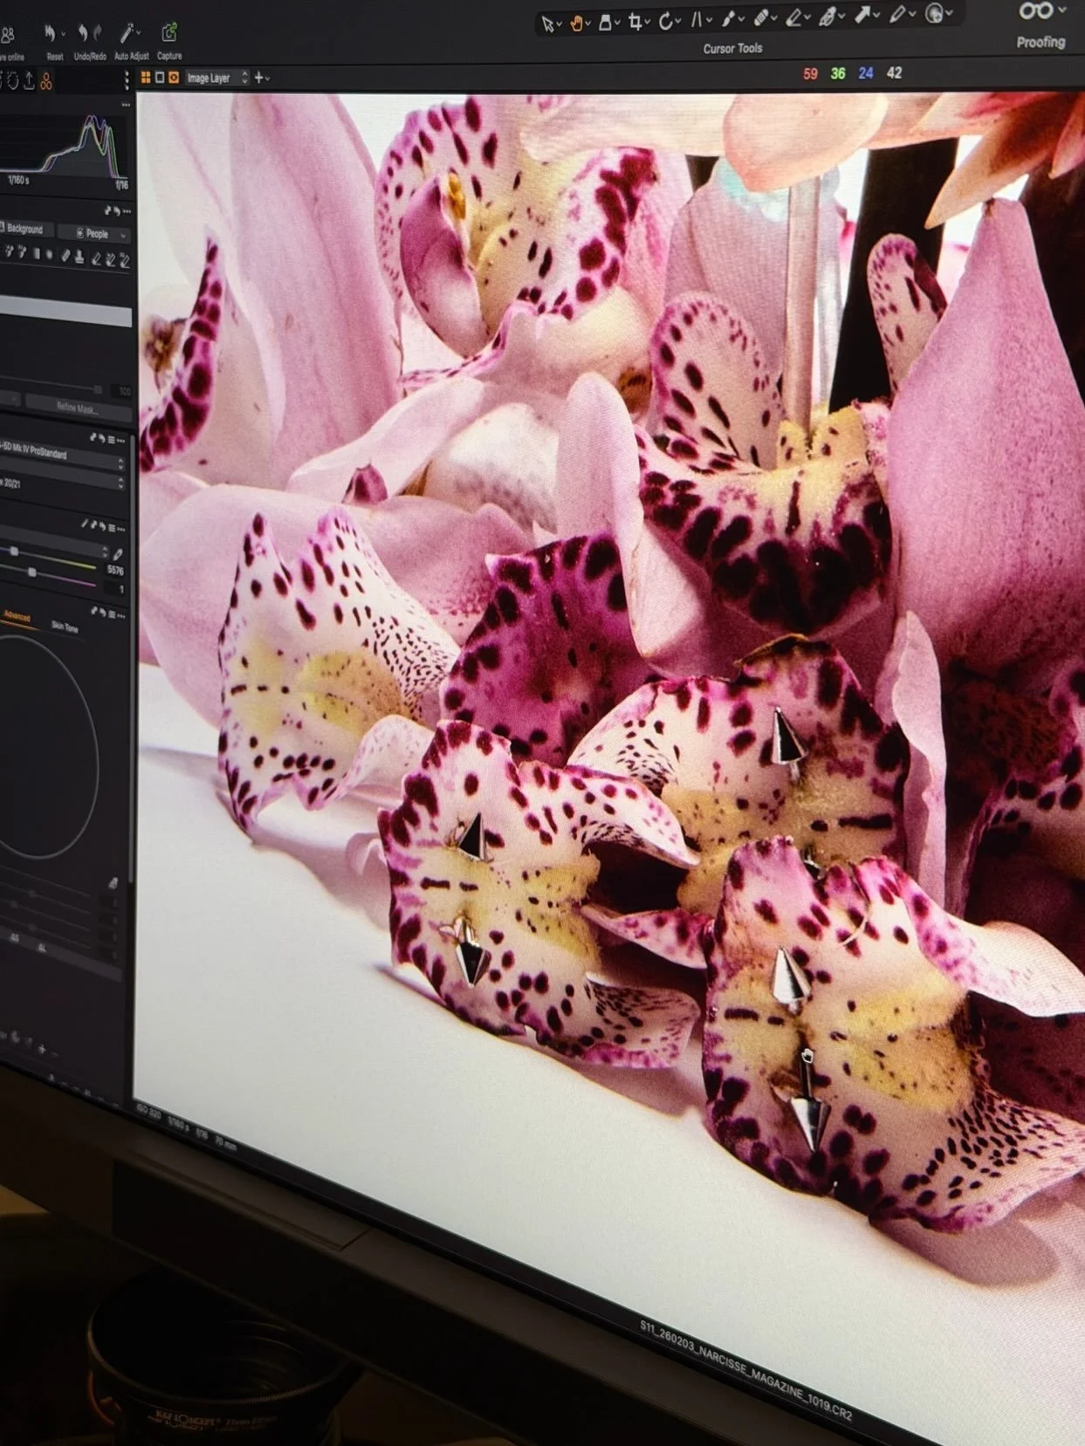The image size is (1085, 1446).
Task: Adjust the Tint slider
Action: pyautogui.click(x=31, y=572)
